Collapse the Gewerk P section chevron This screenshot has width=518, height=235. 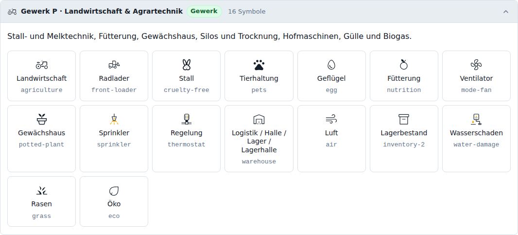pos(506,12)
